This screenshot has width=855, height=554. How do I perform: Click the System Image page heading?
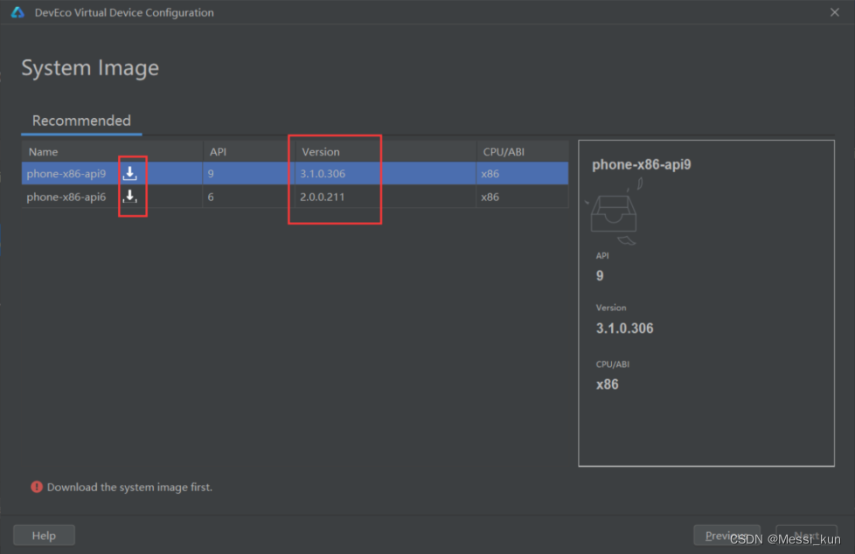(90, 68)
